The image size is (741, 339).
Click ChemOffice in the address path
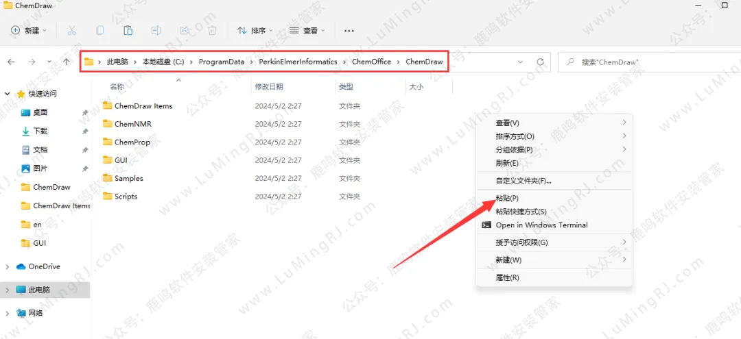coord(371,62)
